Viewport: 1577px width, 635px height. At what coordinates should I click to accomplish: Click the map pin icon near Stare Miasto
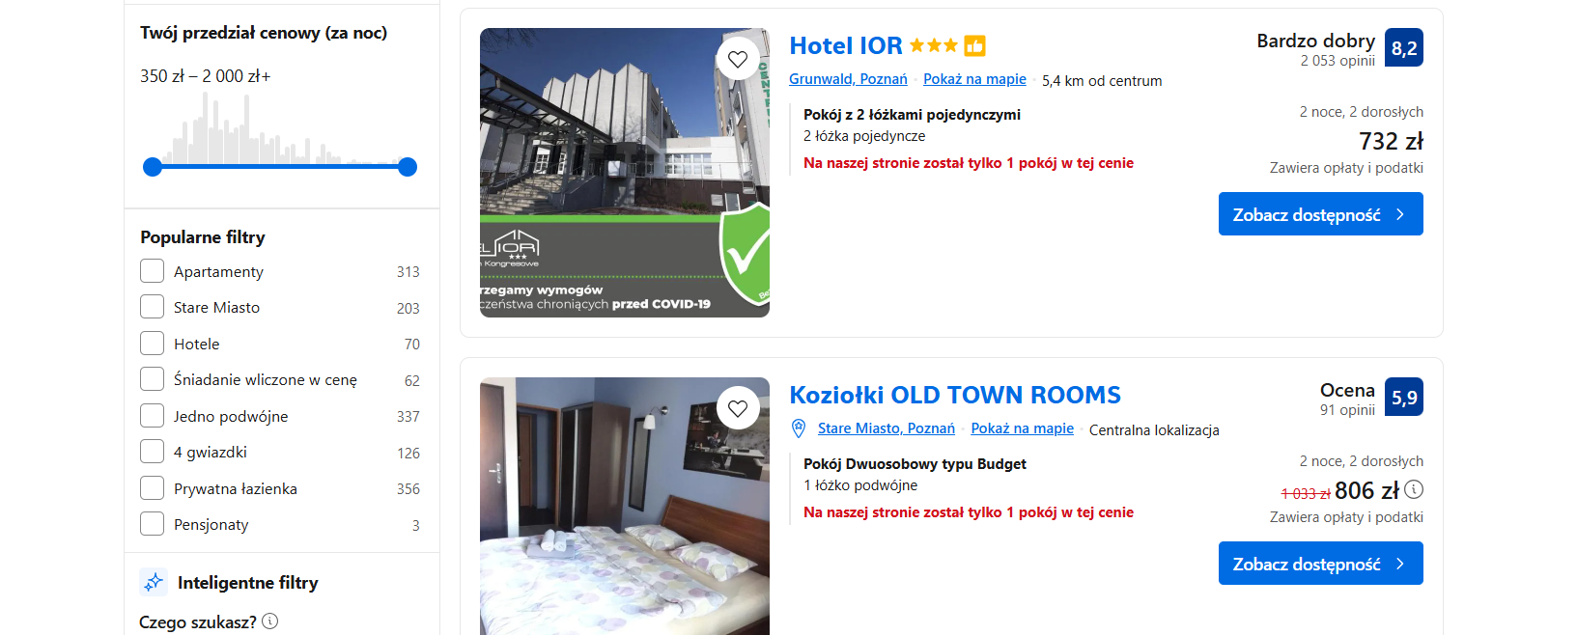click(x=799, y=428)
